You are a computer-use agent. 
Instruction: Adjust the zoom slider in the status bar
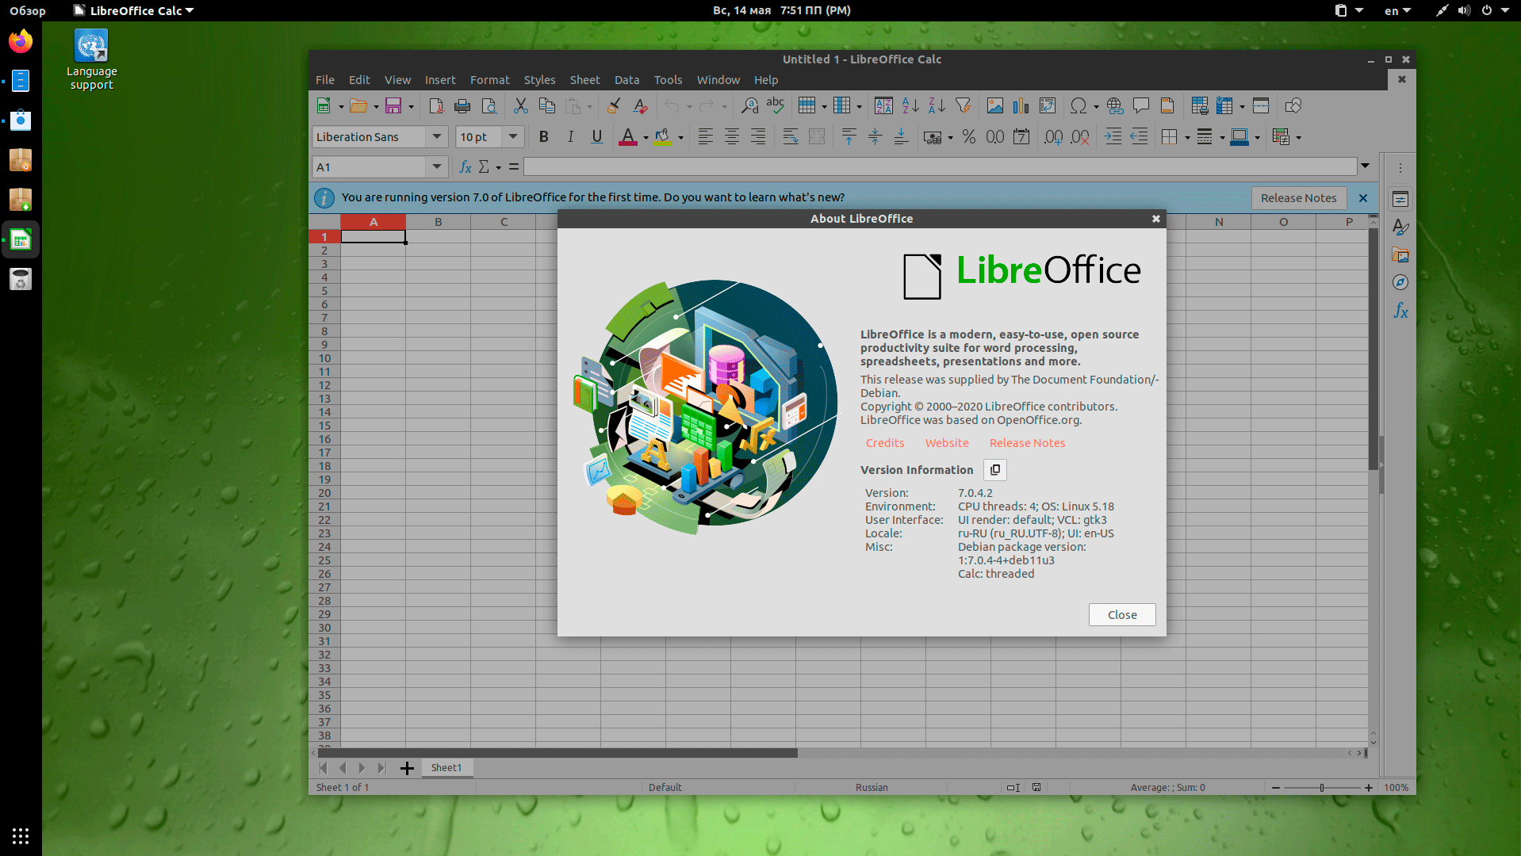pos(1322,788)
